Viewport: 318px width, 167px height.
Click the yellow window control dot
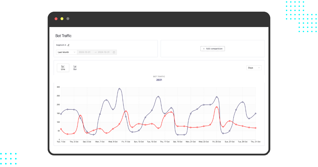coord(62,19)
